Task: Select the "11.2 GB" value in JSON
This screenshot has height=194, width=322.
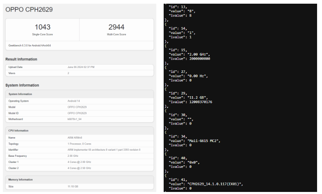Action: 196,98
